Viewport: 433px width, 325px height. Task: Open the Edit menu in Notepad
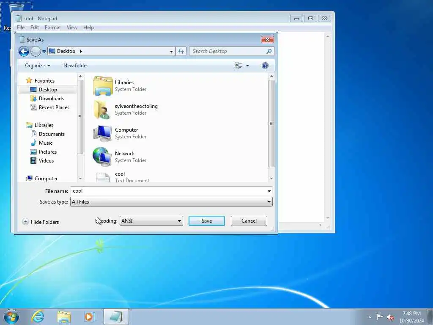pyautogui.click(x=35, y=28)
